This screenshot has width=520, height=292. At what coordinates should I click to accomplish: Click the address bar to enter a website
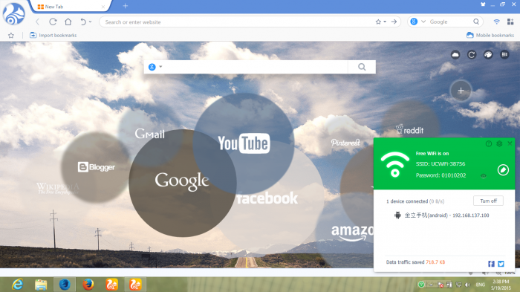[238, 22]
